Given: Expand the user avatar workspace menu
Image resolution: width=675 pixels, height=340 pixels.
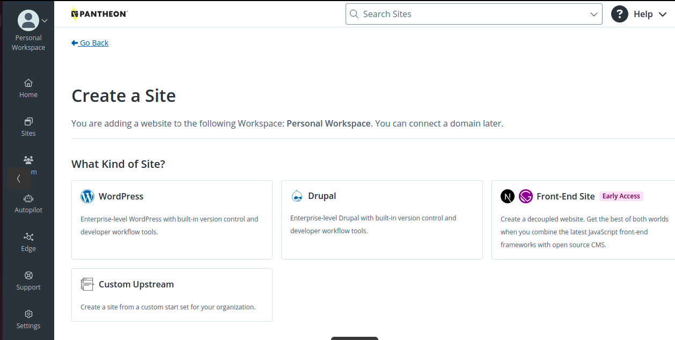Looking at the screenshot, I should coord(33,20).
